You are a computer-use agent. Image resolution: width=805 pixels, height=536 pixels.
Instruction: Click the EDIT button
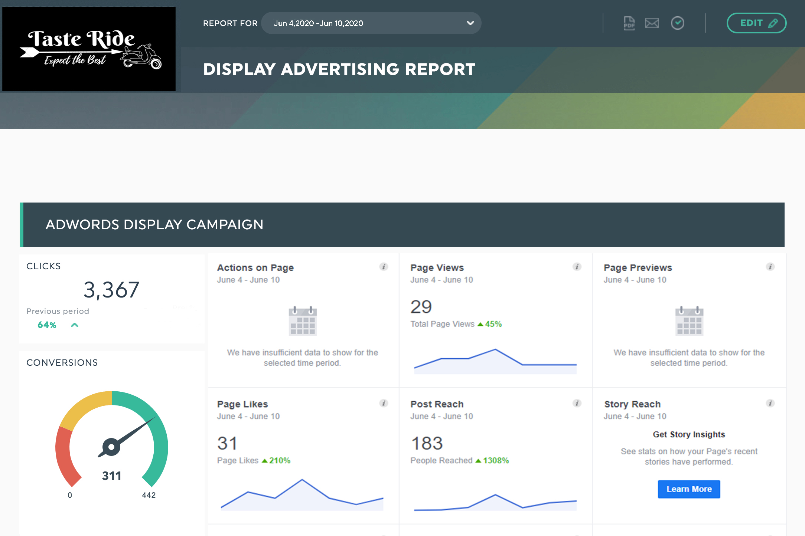(x=756, y=23)
